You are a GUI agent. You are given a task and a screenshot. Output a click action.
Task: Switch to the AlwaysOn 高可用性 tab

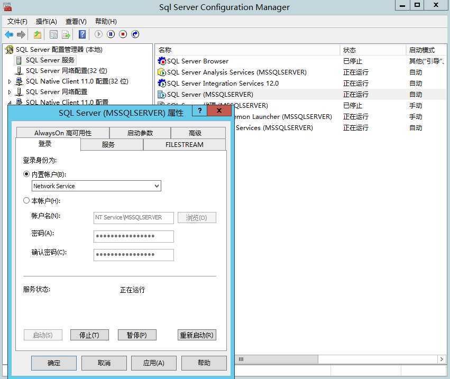[x=63, y=133]
